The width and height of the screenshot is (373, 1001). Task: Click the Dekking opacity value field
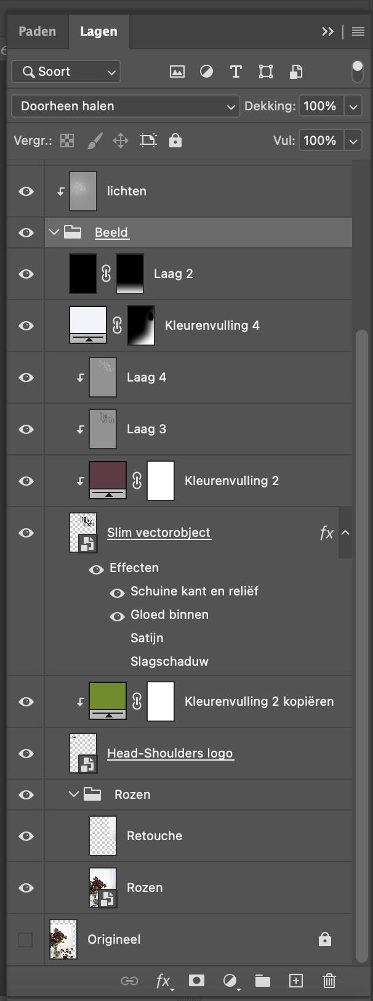(319, 106)
